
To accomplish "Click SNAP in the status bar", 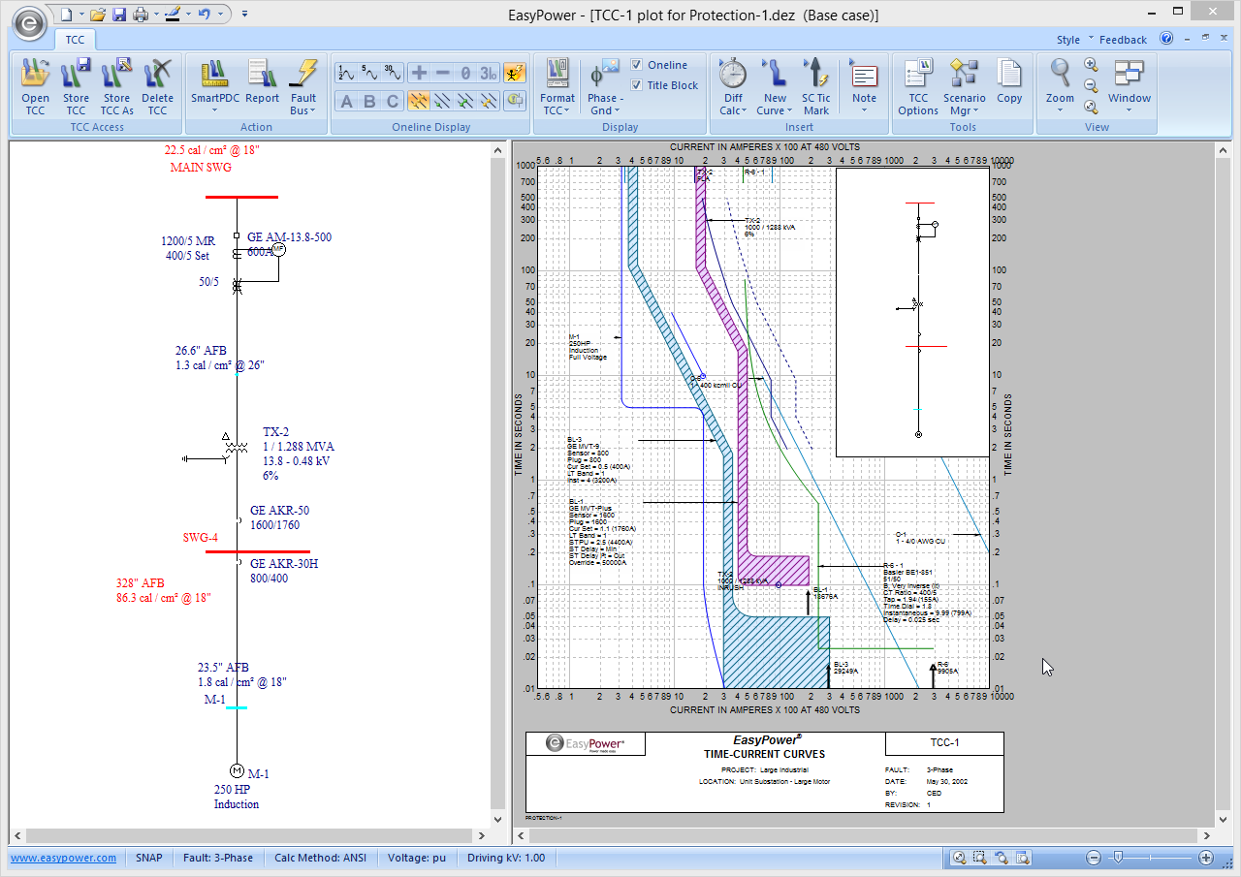I will click(149, 858).
